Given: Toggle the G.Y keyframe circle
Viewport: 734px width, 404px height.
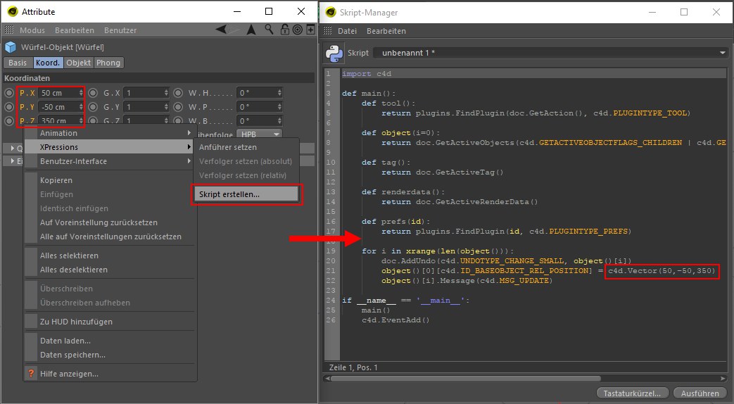Looking at the screenshot, I should 93,107.
